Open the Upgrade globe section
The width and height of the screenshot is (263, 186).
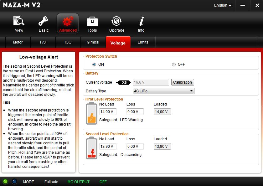click(x=116, y=24)
